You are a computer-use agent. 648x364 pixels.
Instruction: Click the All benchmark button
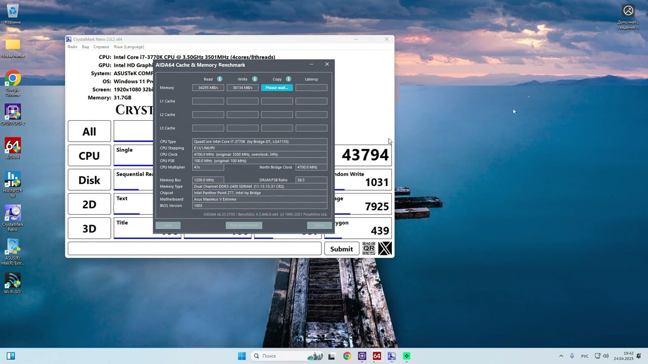89,131
